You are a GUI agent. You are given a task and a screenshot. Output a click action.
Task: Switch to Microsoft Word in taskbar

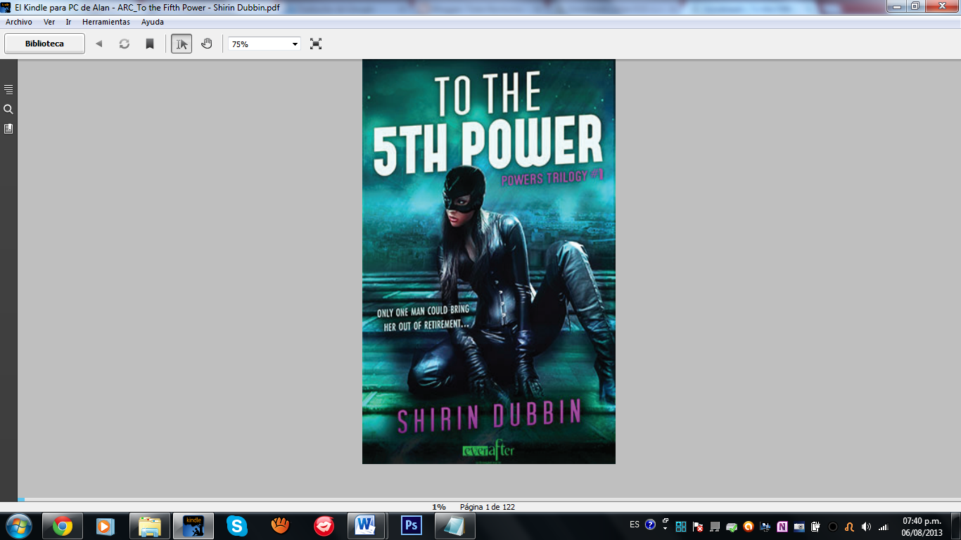pyautogui.click(x=367, y=526)
